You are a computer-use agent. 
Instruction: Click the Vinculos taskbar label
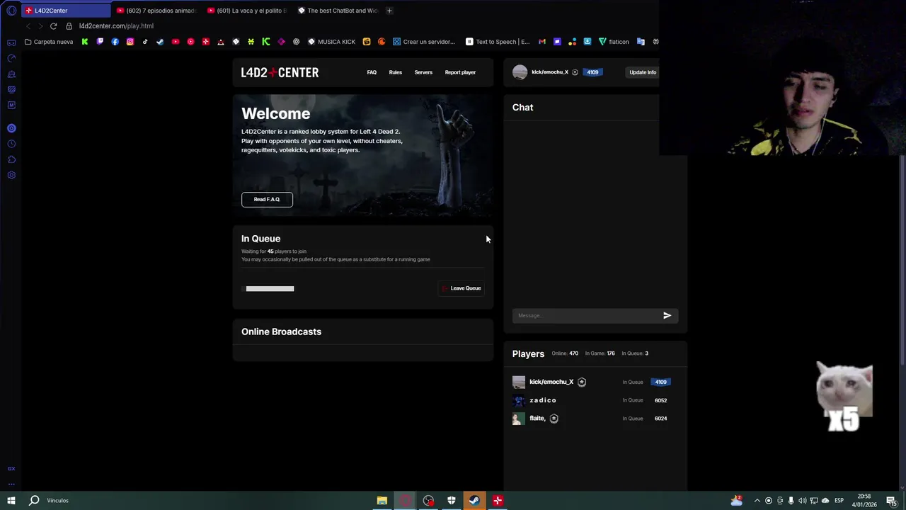tap(58, 501)
